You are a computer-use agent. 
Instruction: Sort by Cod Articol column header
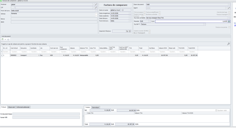tap(15, 48)
